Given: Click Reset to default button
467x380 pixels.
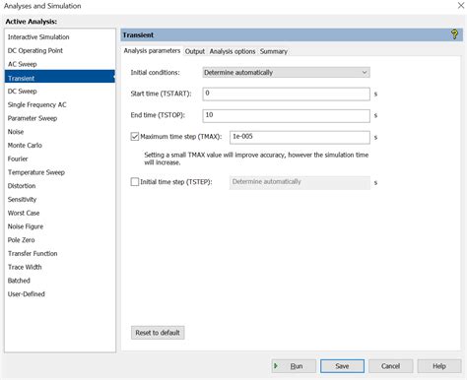Looking at the screenshot, I should (x=158, y=333).
